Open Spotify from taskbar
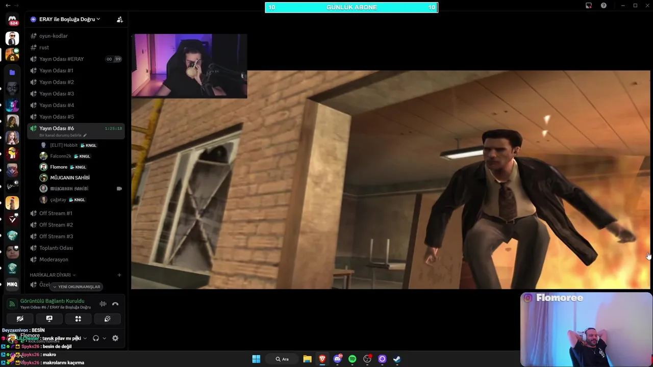Viewport: 653px width, 367px height. pos(352,359)
